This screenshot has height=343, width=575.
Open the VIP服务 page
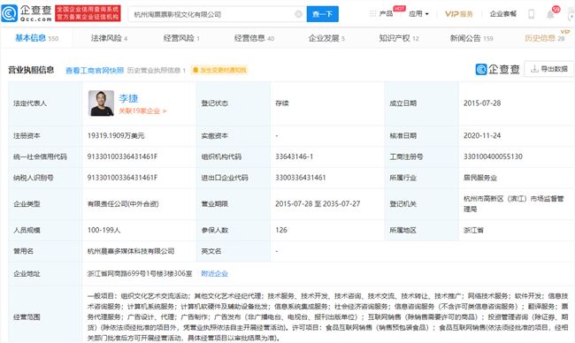(459, 14)
